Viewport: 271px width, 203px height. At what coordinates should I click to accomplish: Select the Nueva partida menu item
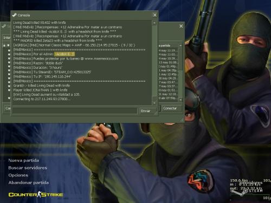[x=23, y=160]
